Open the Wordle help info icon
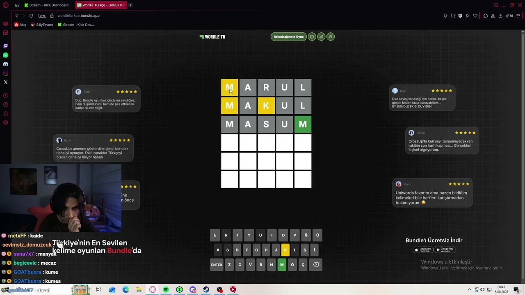 coord(312,36)
